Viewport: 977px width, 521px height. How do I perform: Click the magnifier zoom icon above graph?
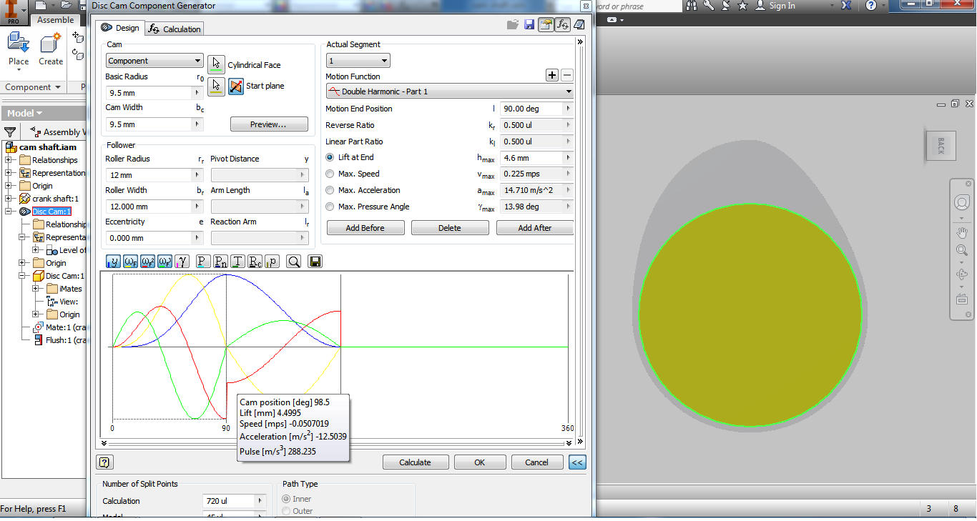pyautogui.click(x=293, y=262)
